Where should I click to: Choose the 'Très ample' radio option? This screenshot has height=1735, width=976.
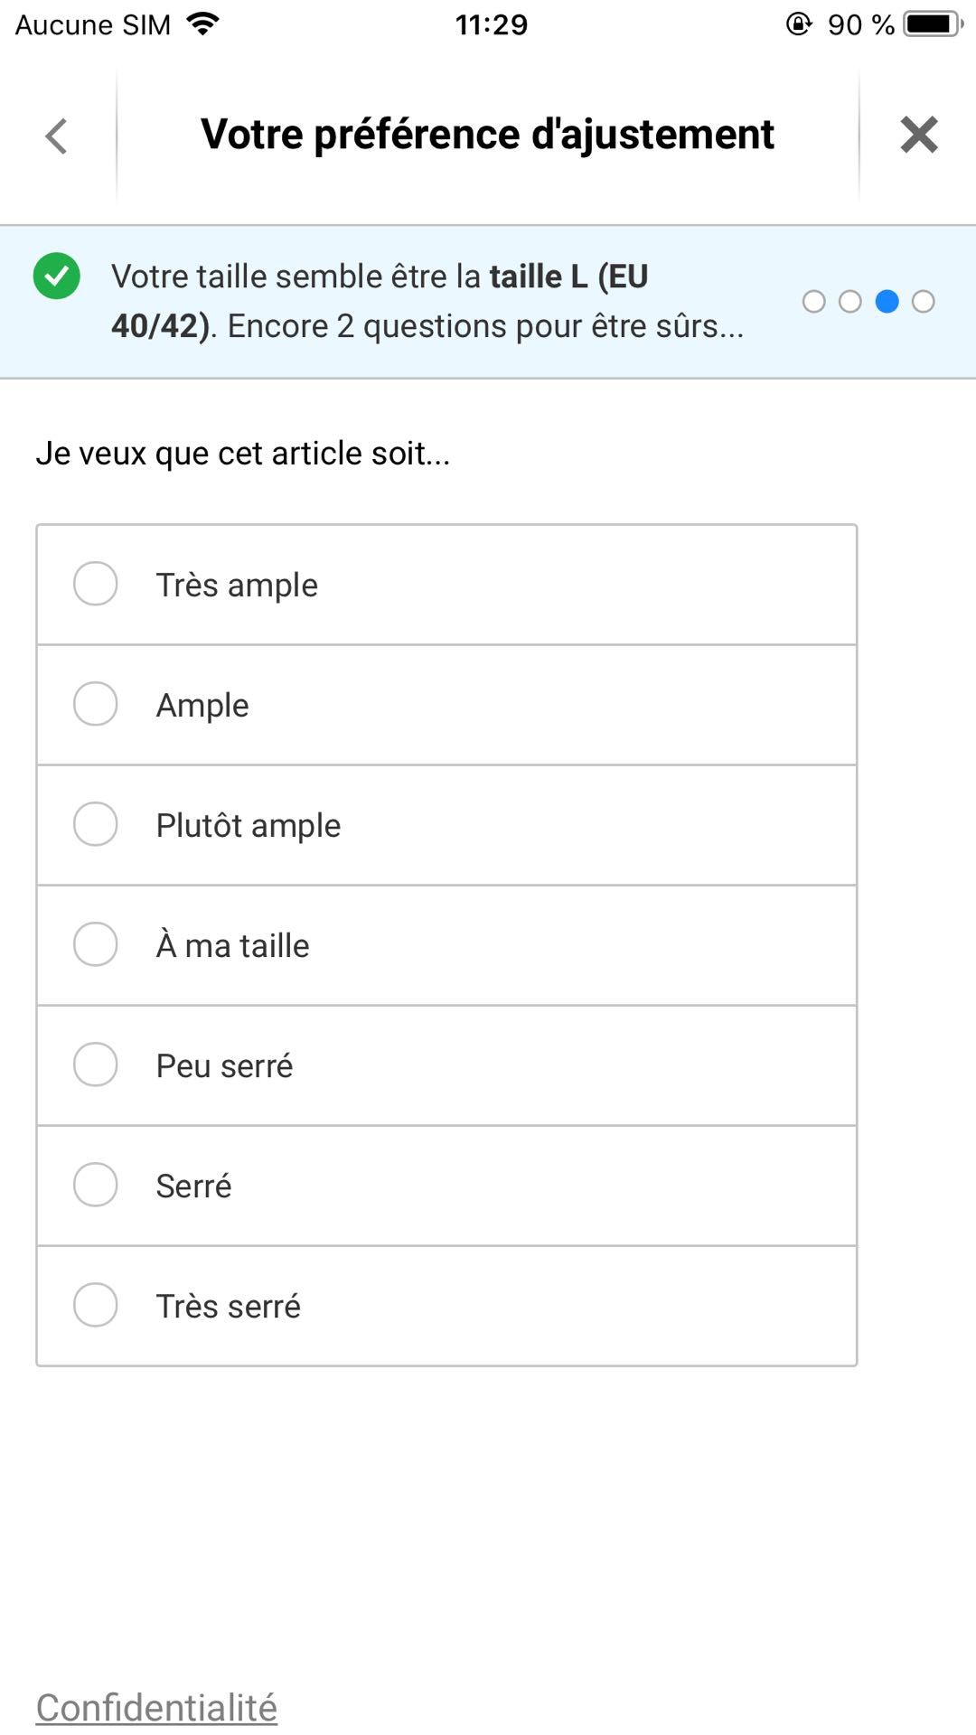pyautogui.click(x=96, y=584)
